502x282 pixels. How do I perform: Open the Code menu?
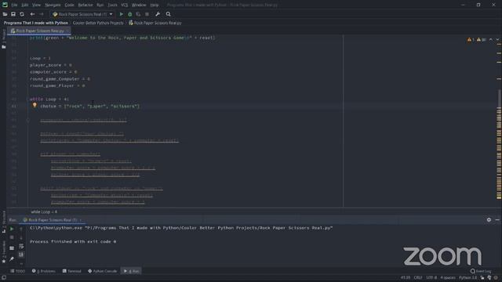(x=69, y=5)
